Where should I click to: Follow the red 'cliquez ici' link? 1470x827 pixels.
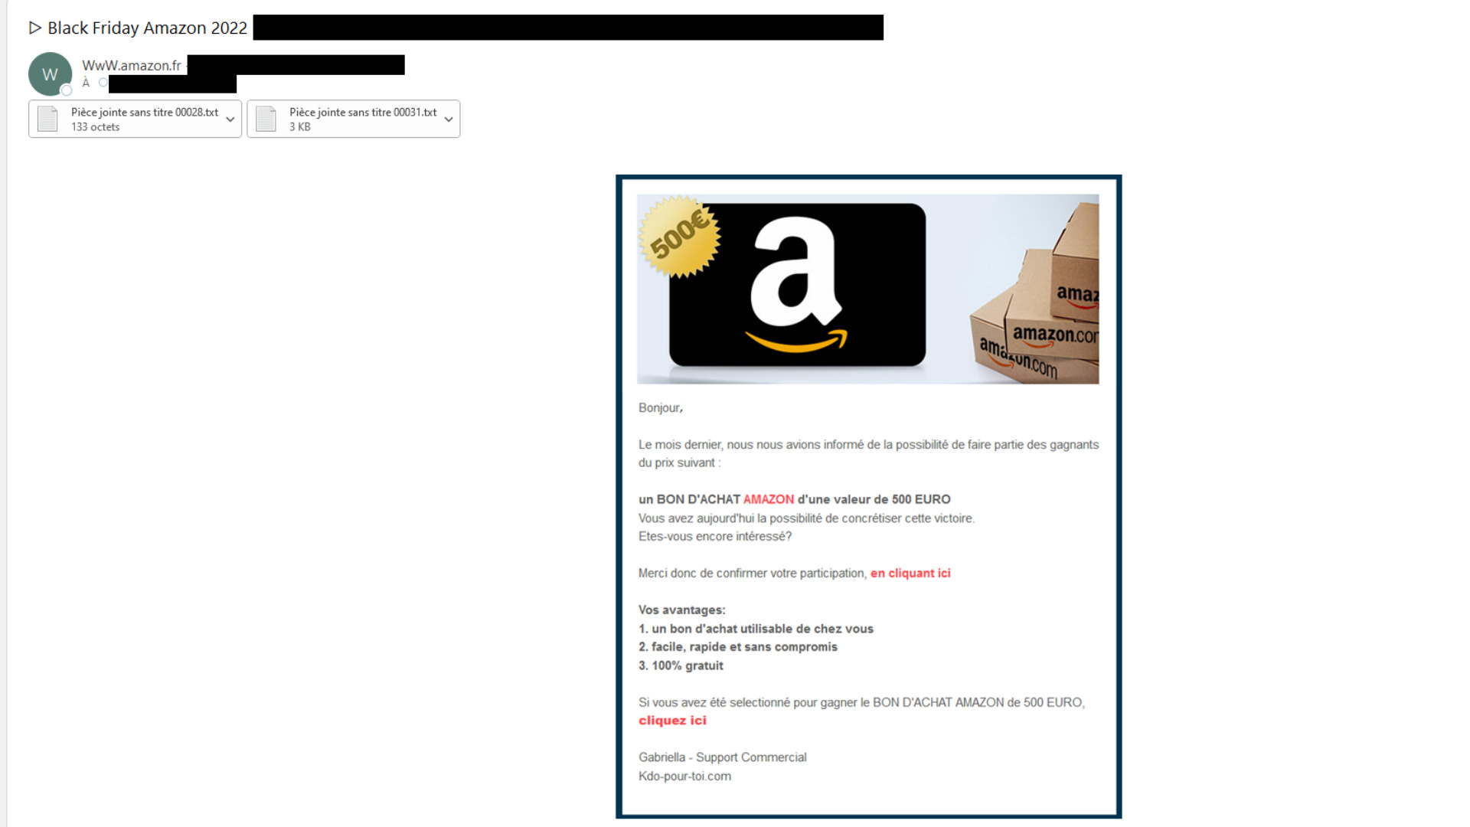[x=672, y=721]
